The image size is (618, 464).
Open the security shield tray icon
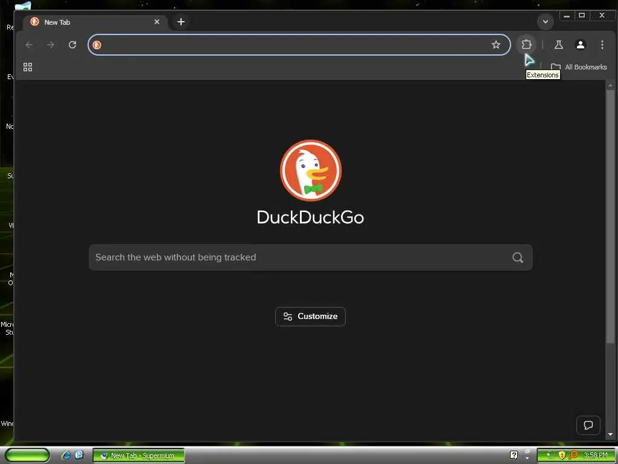pyautogui.click(x=562, y=456)
